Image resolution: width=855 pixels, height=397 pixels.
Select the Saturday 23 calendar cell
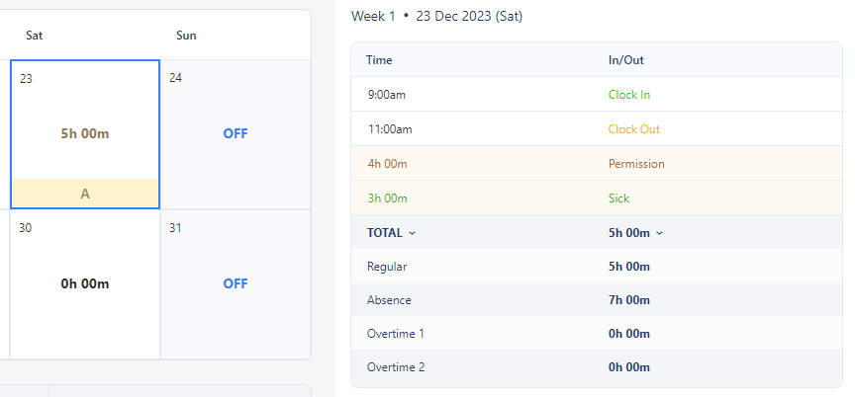point(85,123)
